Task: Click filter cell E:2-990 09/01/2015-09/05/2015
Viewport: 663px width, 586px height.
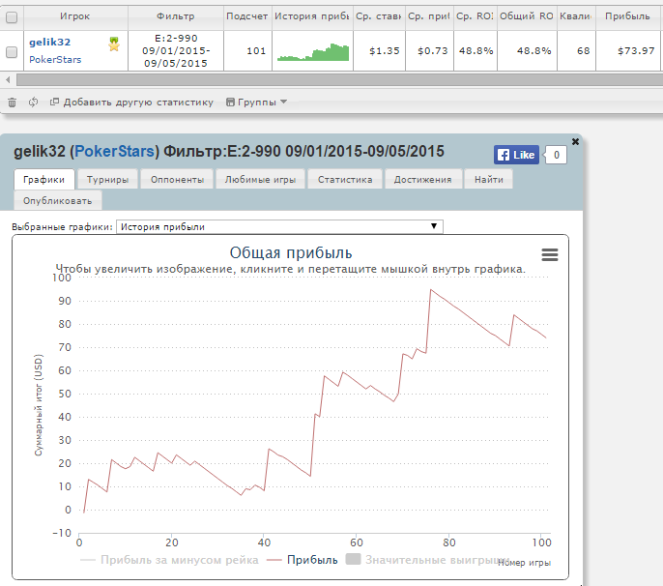Action: pyautogui.click(x=176, y=51)
